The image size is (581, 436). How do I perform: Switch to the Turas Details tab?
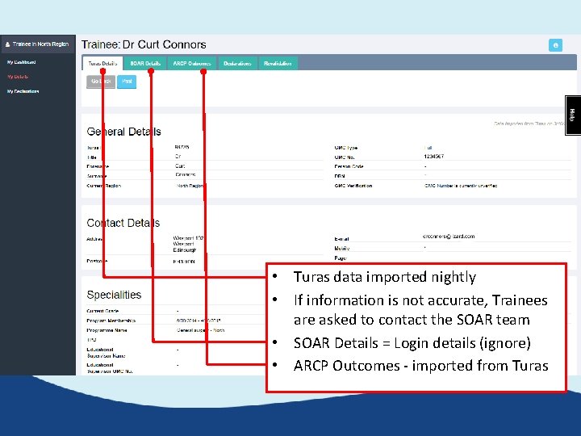pos(102,64)
